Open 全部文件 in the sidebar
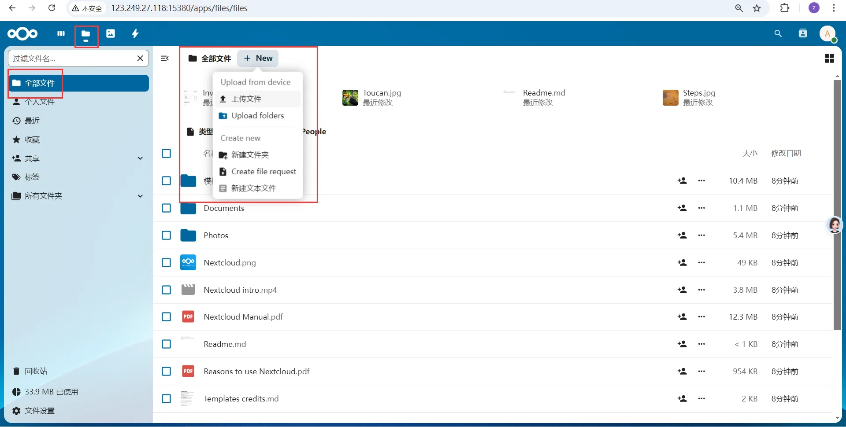Viewport: 846px width, 427px height. [x=78, y=83]
